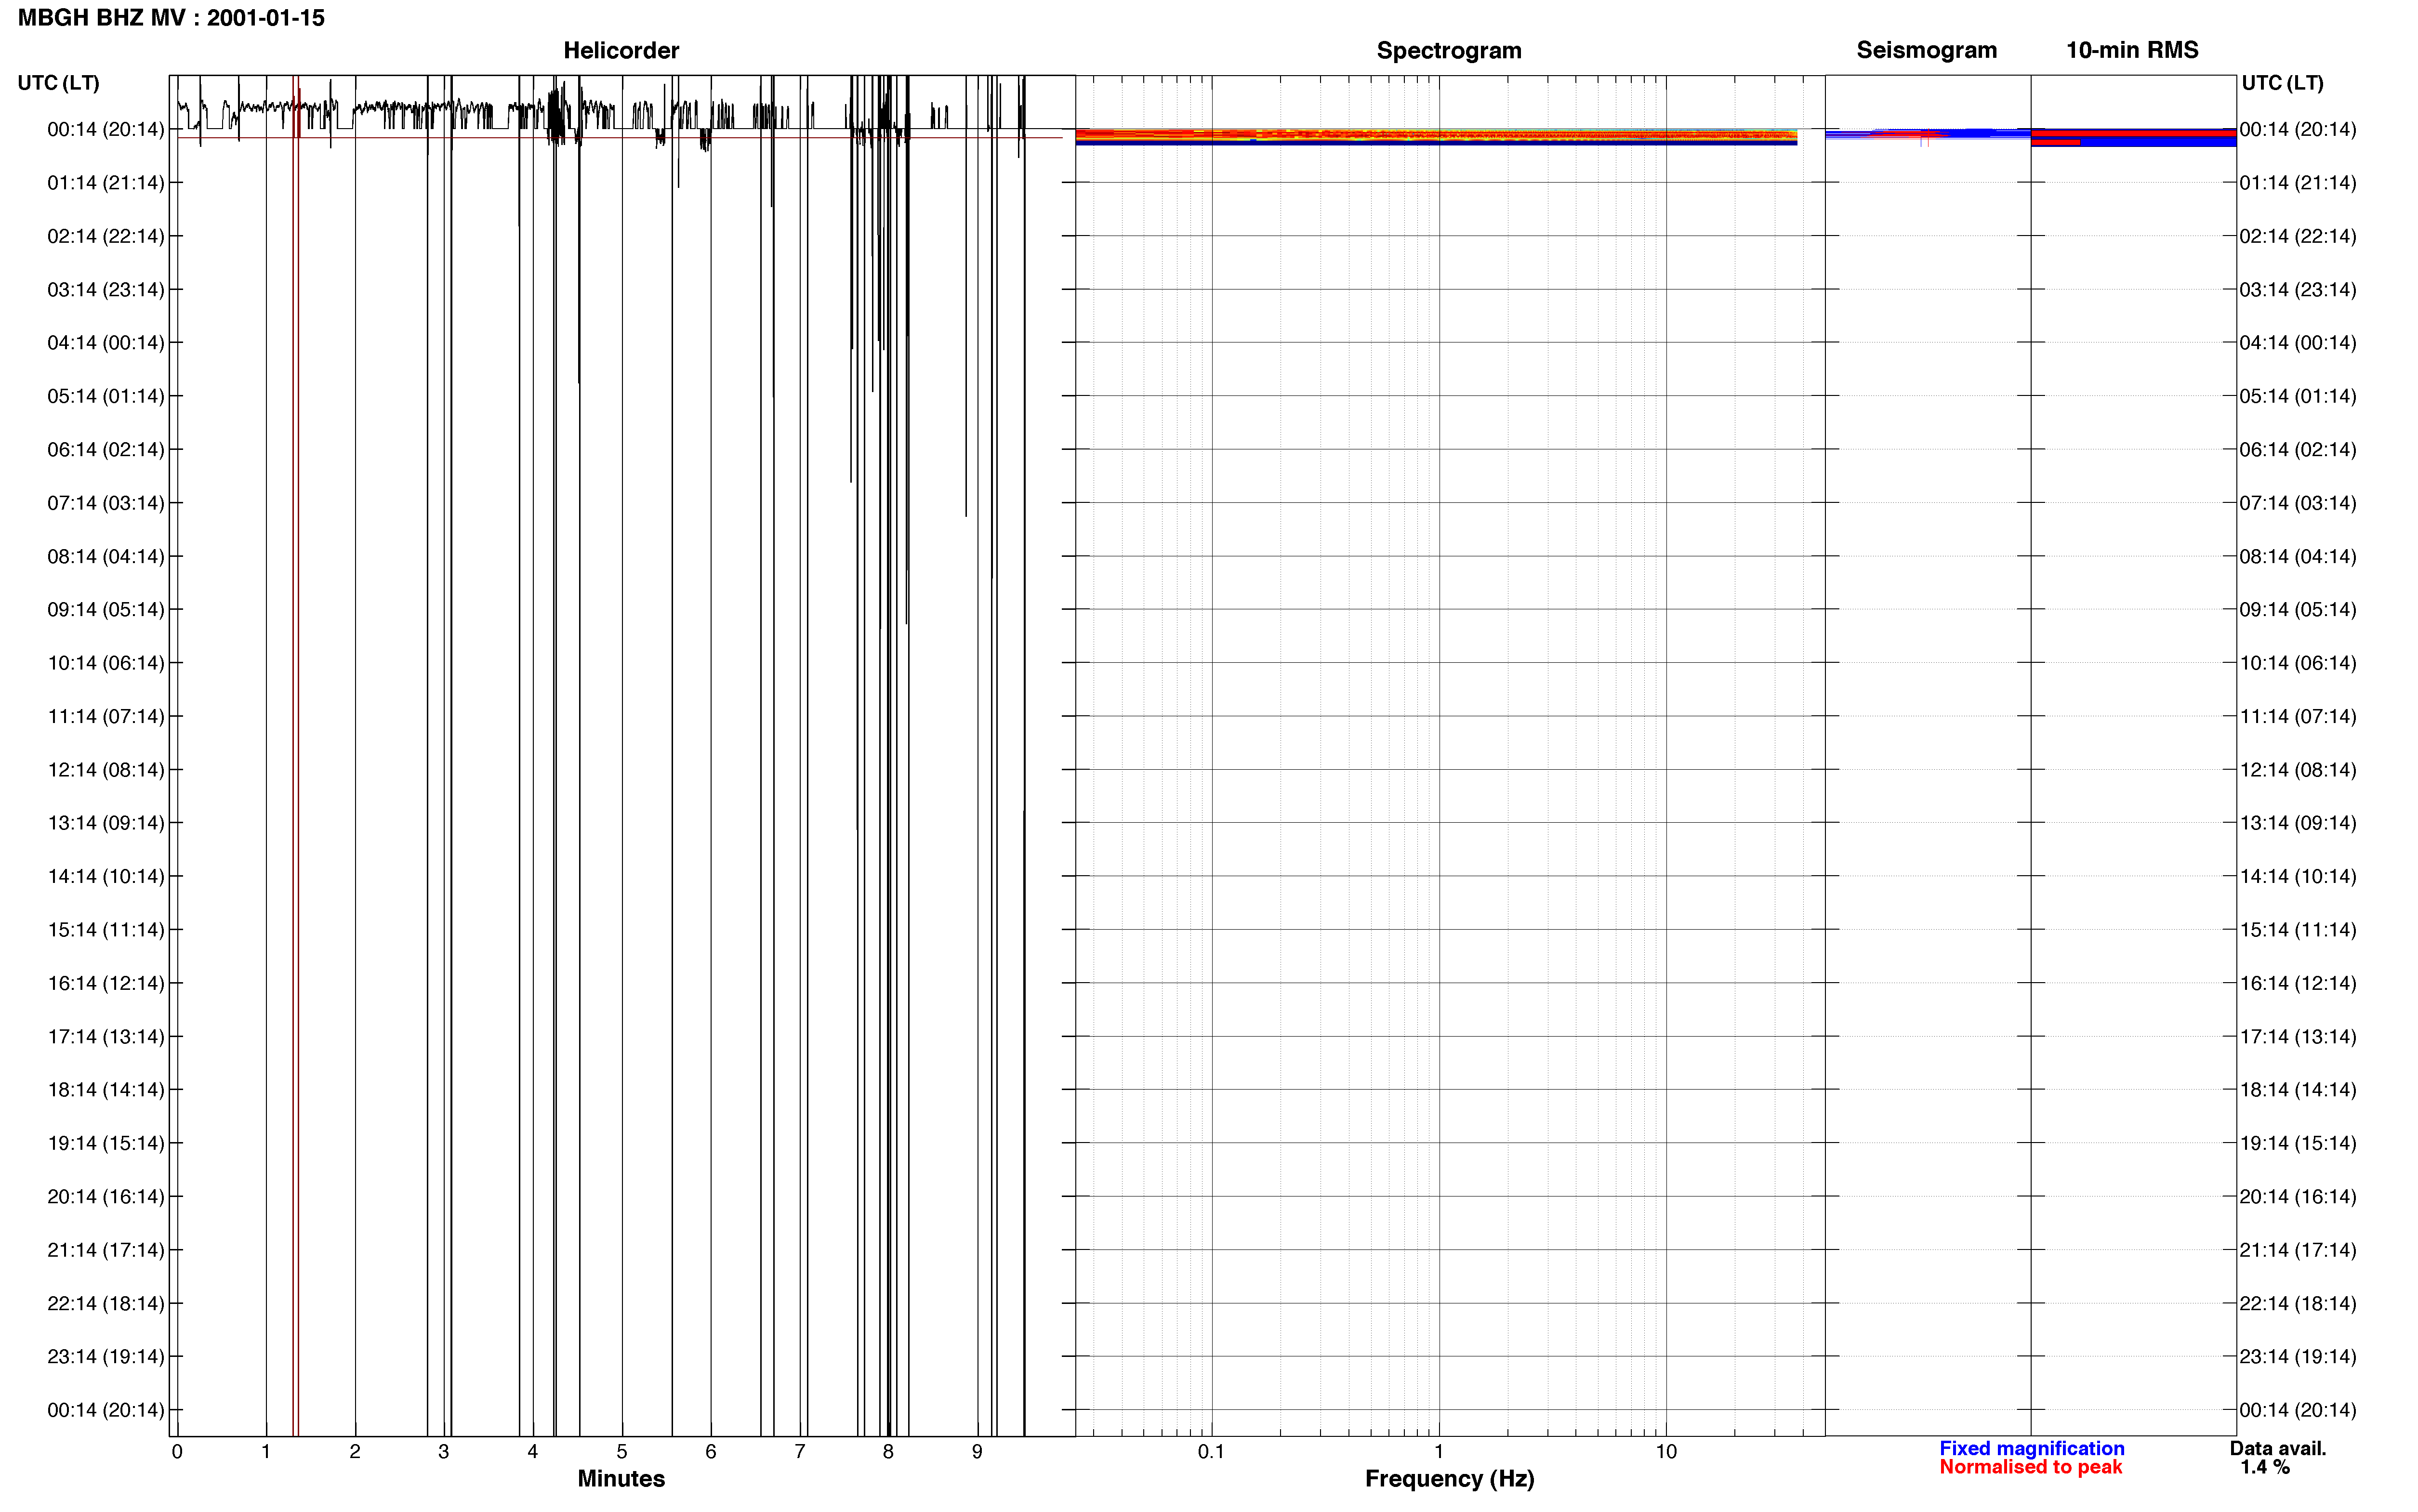
Task: Click left time label '20:14 (16:14)'
Action: tap(106, 1197)
